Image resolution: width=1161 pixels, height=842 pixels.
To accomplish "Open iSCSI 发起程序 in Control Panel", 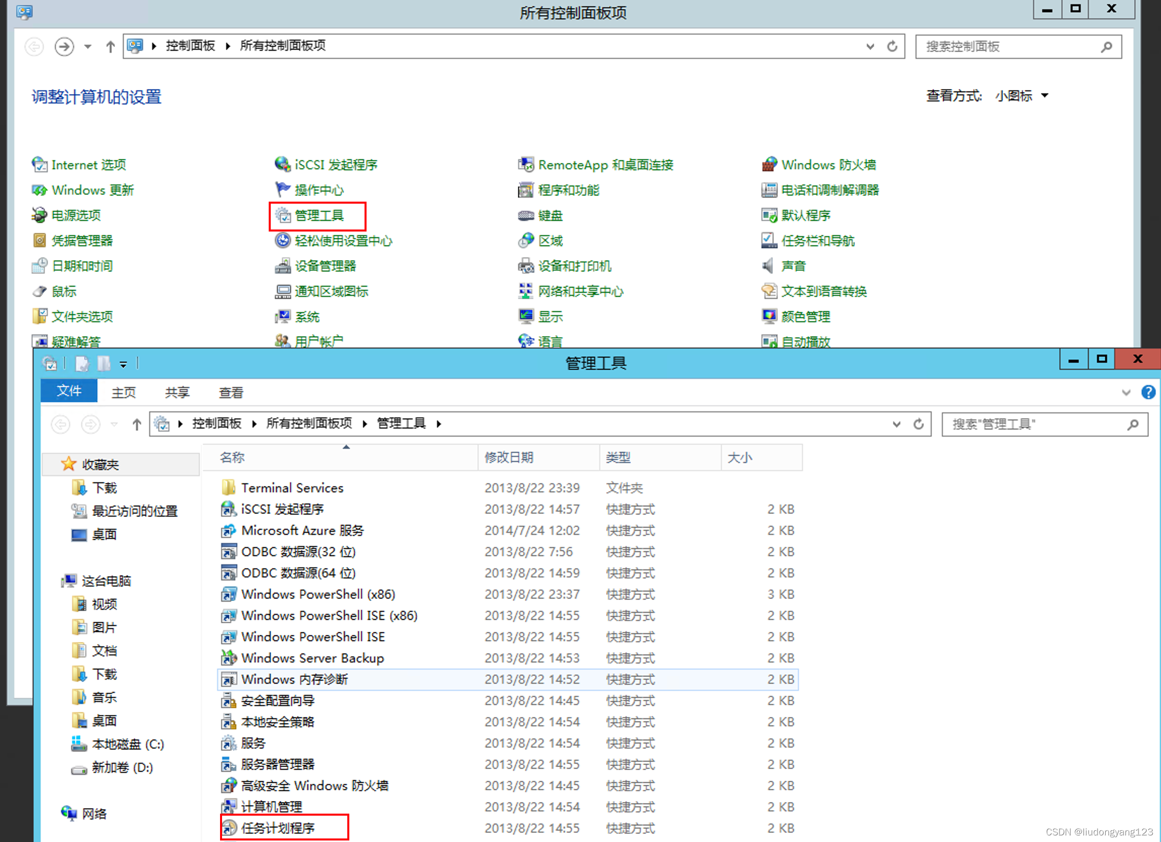I will pyautogui.click(x=326, y=165).
